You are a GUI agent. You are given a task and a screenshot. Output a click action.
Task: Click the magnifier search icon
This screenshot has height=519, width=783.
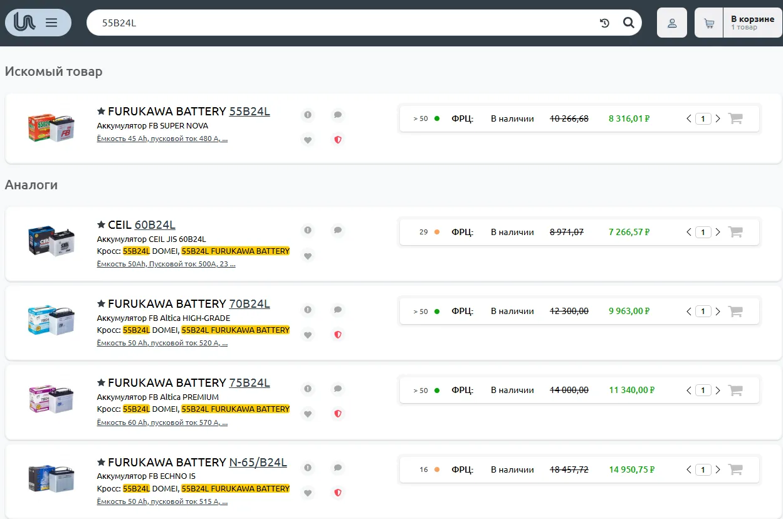point(628,23)
